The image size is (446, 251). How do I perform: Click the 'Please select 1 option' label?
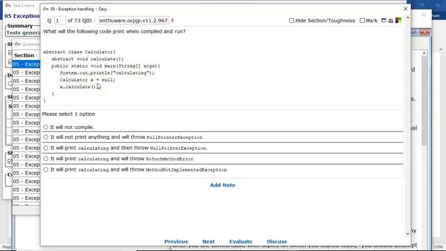point(68,114)
